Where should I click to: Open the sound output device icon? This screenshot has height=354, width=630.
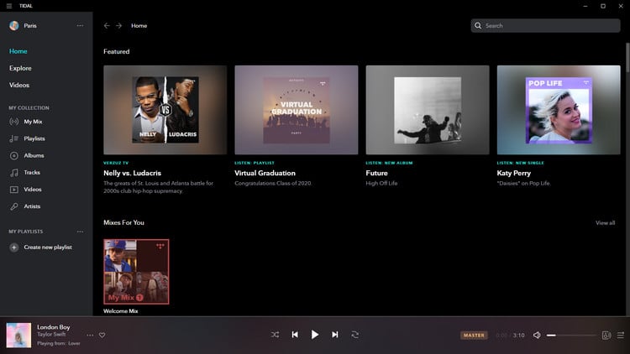(606, 336)
